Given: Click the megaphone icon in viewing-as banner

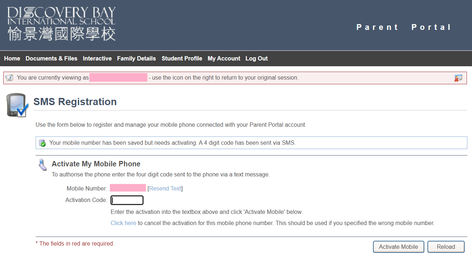Looking at the screenshot, I should 9,78.
